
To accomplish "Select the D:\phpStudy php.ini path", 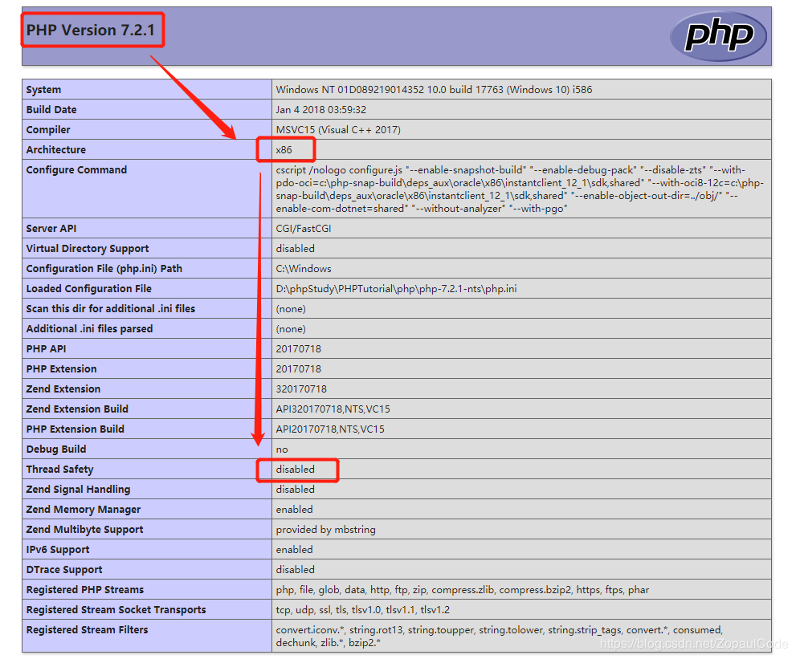I will [397, 289].
